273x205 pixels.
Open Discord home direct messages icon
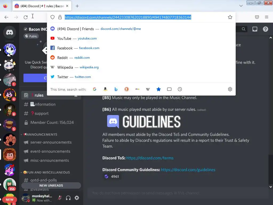[10, 32]
